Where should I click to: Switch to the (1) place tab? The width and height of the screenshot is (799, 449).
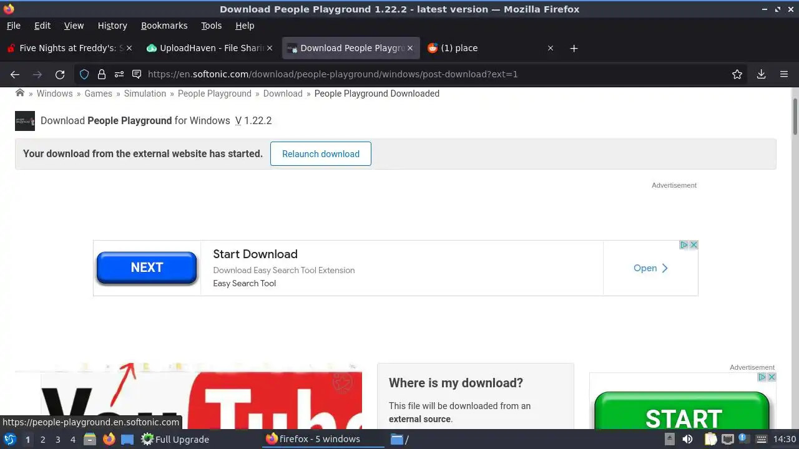click(x=490, y=48)
